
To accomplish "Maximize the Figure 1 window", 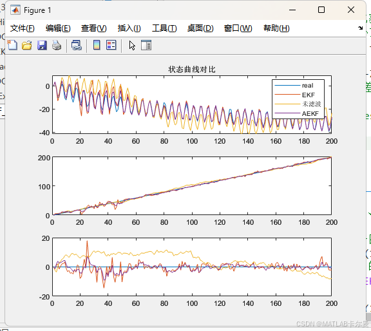I will point(321,10).
